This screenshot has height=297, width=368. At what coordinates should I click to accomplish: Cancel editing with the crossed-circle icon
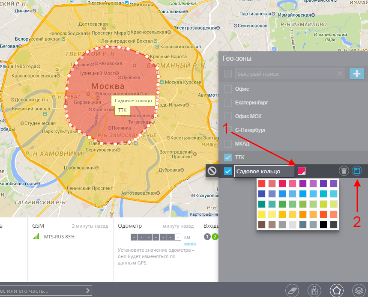(212, 171)
